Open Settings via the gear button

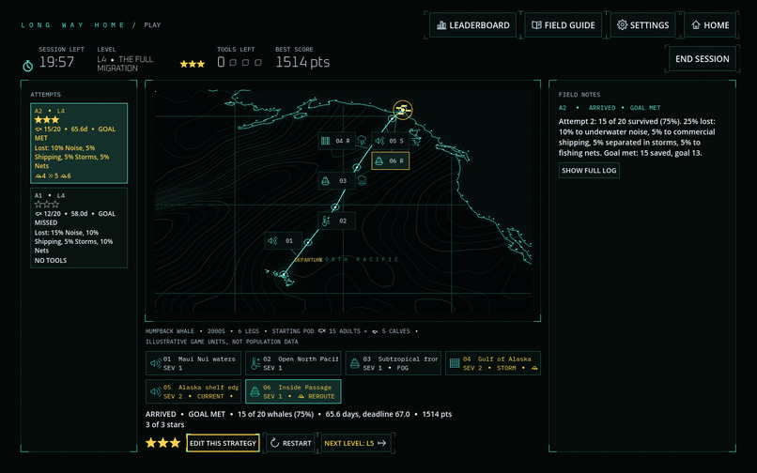pyautogui.click(x=642, y=25)
